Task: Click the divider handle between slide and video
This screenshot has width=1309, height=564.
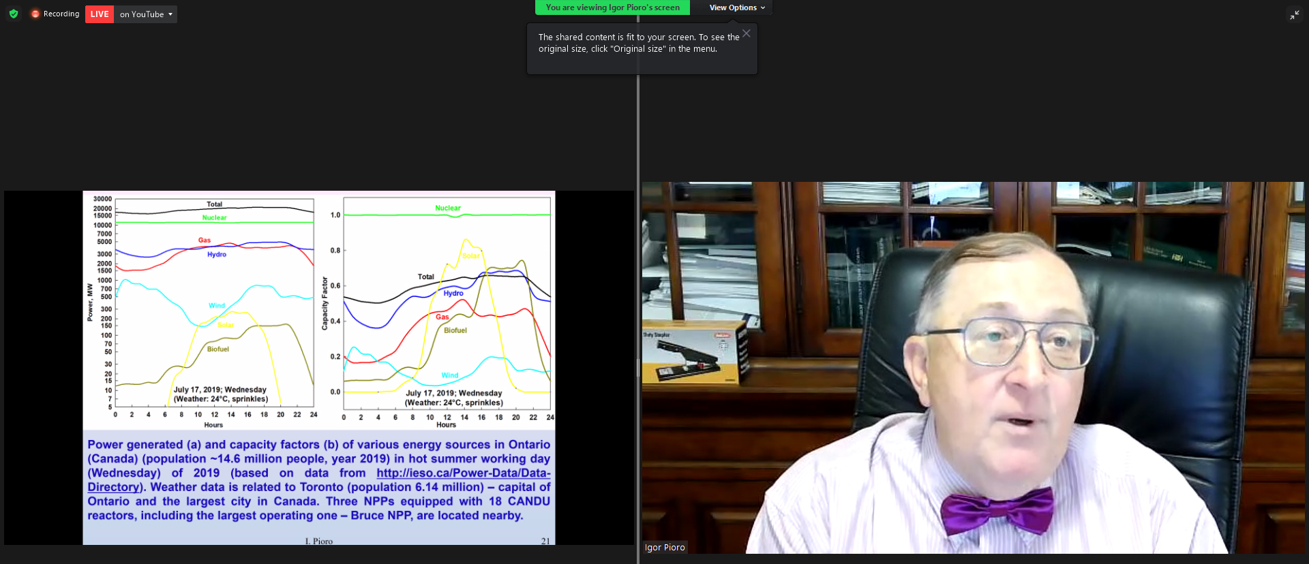Action: 638,368
